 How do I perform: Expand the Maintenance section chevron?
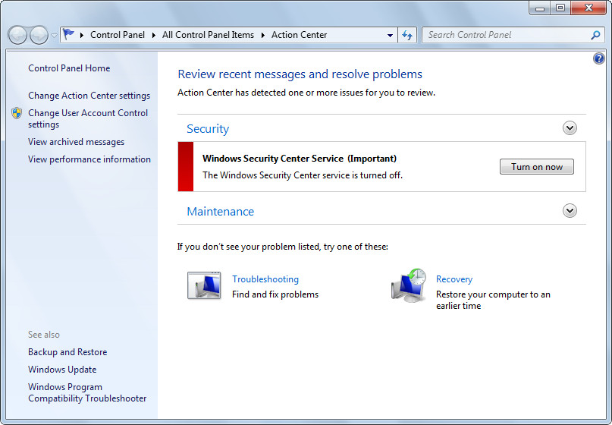(x=570, y=211)
